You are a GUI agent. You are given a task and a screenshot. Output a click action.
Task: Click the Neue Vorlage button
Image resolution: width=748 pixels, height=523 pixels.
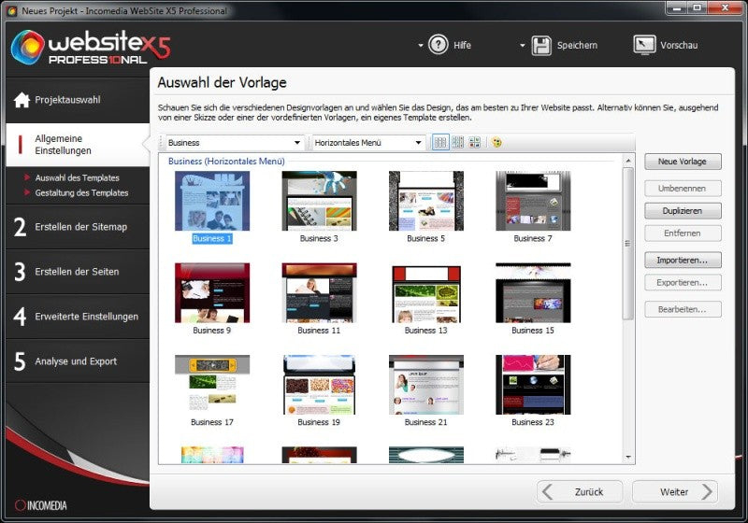click(683, 162)
